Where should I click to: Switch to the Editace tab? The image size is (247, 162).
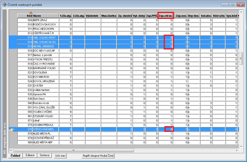(x=30, y=155)
